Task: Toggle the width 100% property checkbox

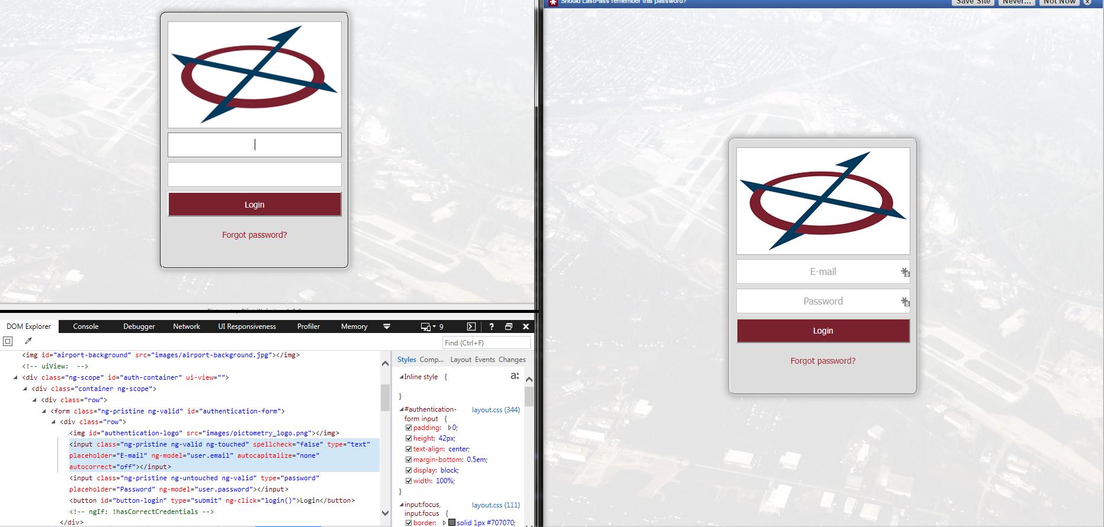Action: 409,481
